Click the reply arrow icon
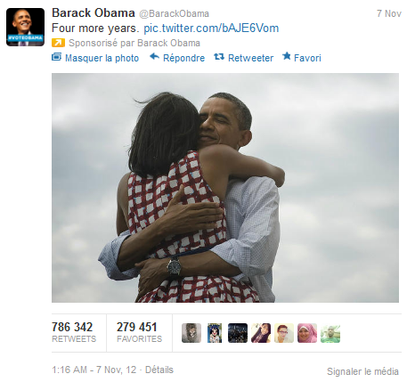The height and width of the screenshot is (382, 407). 155,56
